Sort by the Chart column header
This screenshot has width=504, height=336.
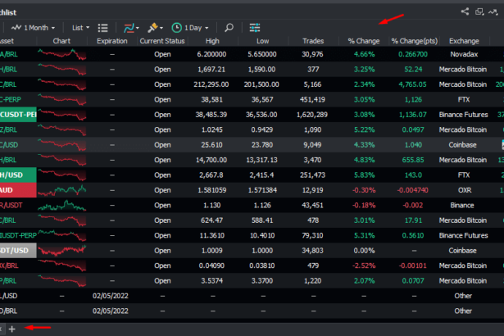click(x=61, y=41)
